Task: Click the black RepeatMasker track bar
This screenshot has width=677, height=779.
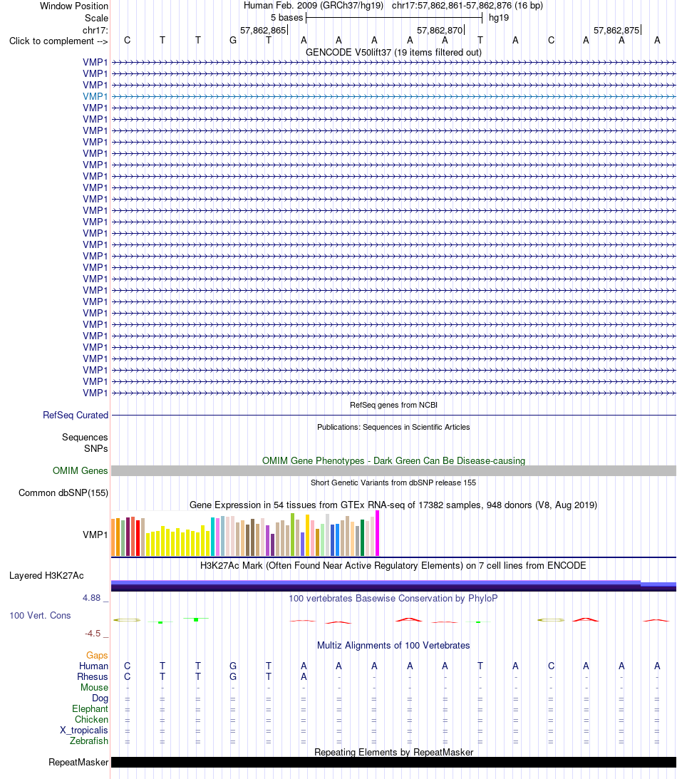Action: 393,763
